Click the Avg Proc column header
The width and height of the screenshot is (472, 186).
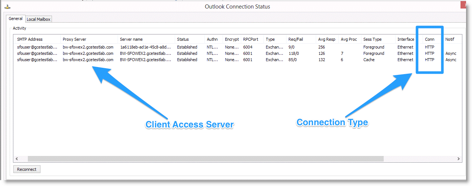pos(350,39)
